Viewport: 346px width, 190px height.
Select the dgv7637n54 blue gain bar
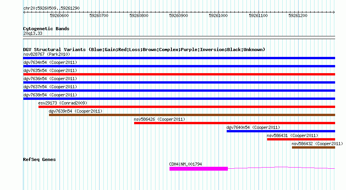179,91
